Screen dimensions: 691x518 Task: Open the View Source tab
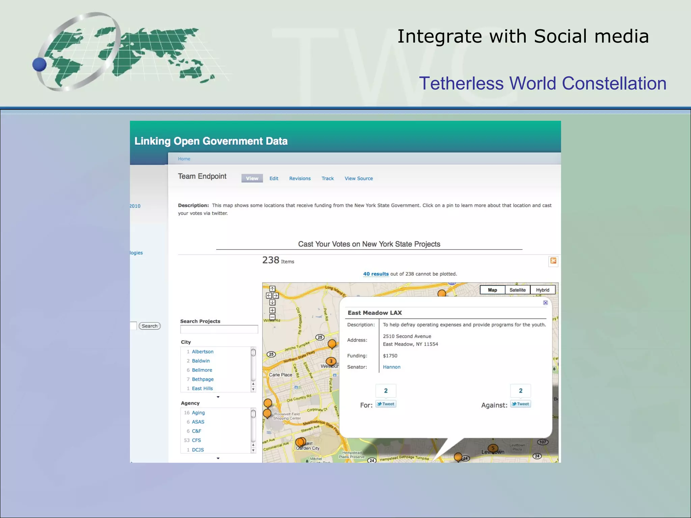tap(358, 178)
